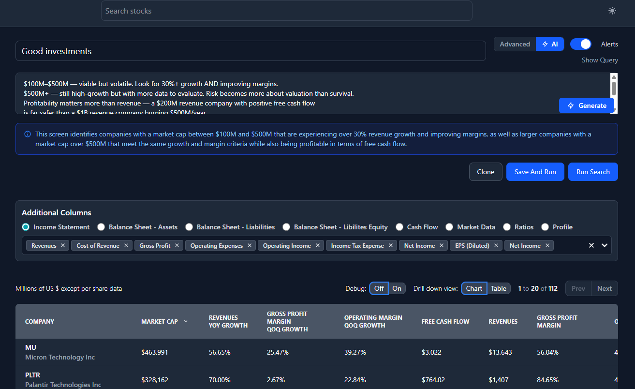Viewport: 635px width, 389px height.
Task: Expand the additional columns list chevron
Action: (605, 245)
